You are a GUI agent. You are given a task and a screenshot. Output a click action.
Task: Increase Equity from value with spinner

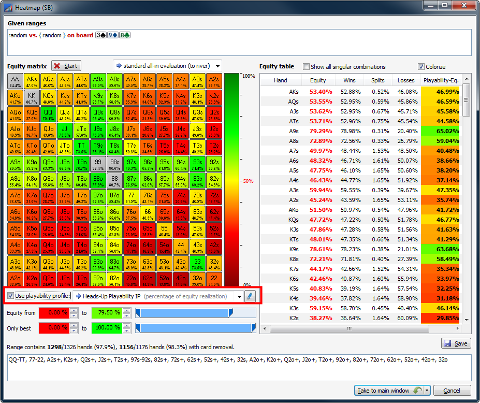[74, 310]
